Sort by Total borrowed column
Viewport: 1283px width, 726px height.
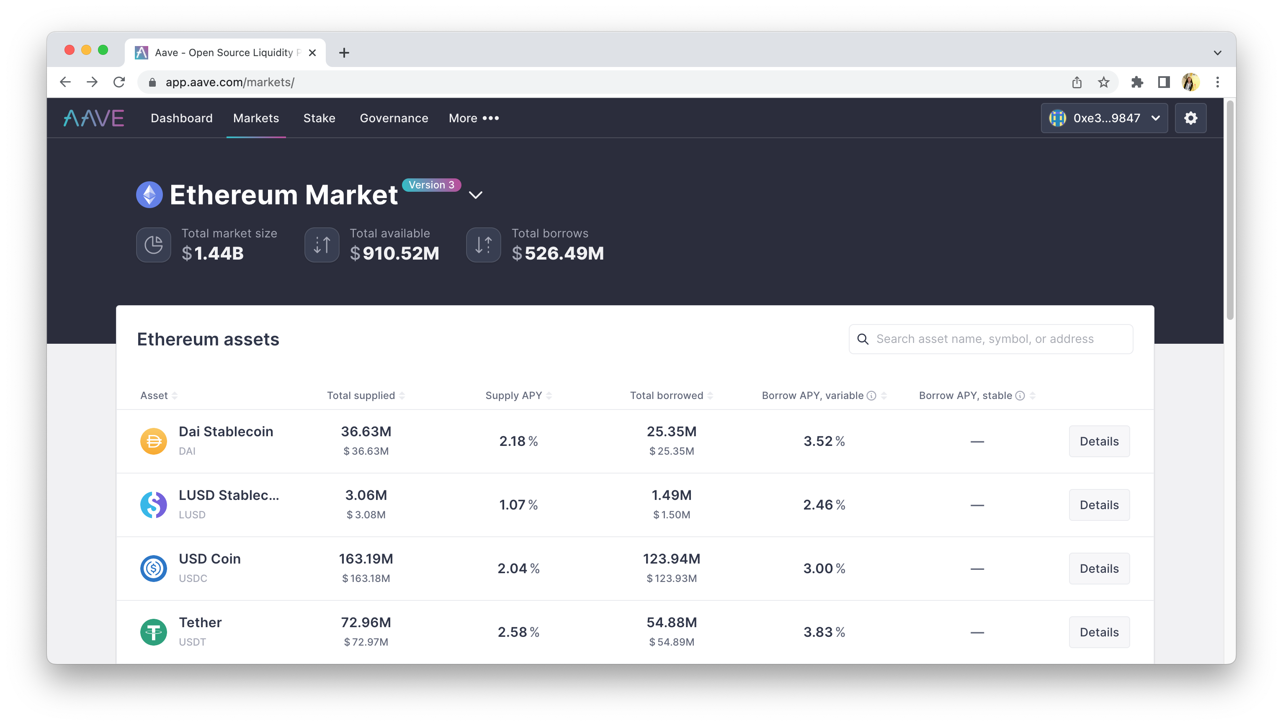point(671,395)
